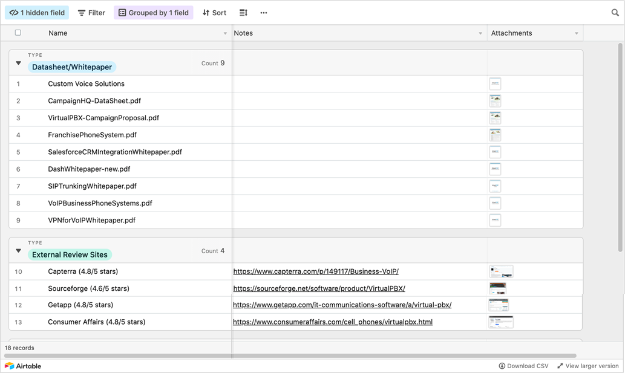Viewport: 625px width, 373px height.
Task: Open View larger version
Action: [587, 366]
